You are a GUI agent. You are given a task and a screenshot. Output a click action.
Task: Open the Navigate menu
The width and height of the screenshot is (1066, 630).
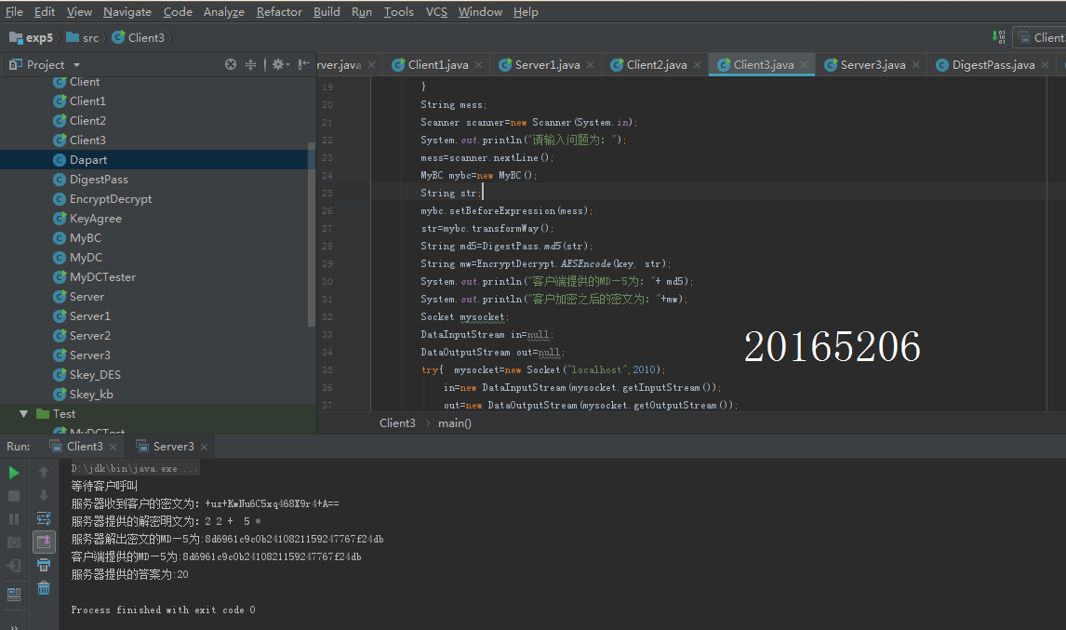coord(127,11)
